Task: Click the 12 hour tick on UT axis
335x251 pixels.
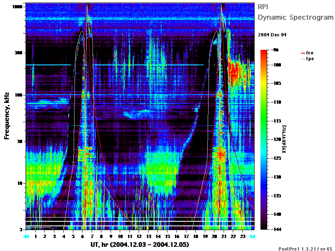Action: click(x=139, y=236)
